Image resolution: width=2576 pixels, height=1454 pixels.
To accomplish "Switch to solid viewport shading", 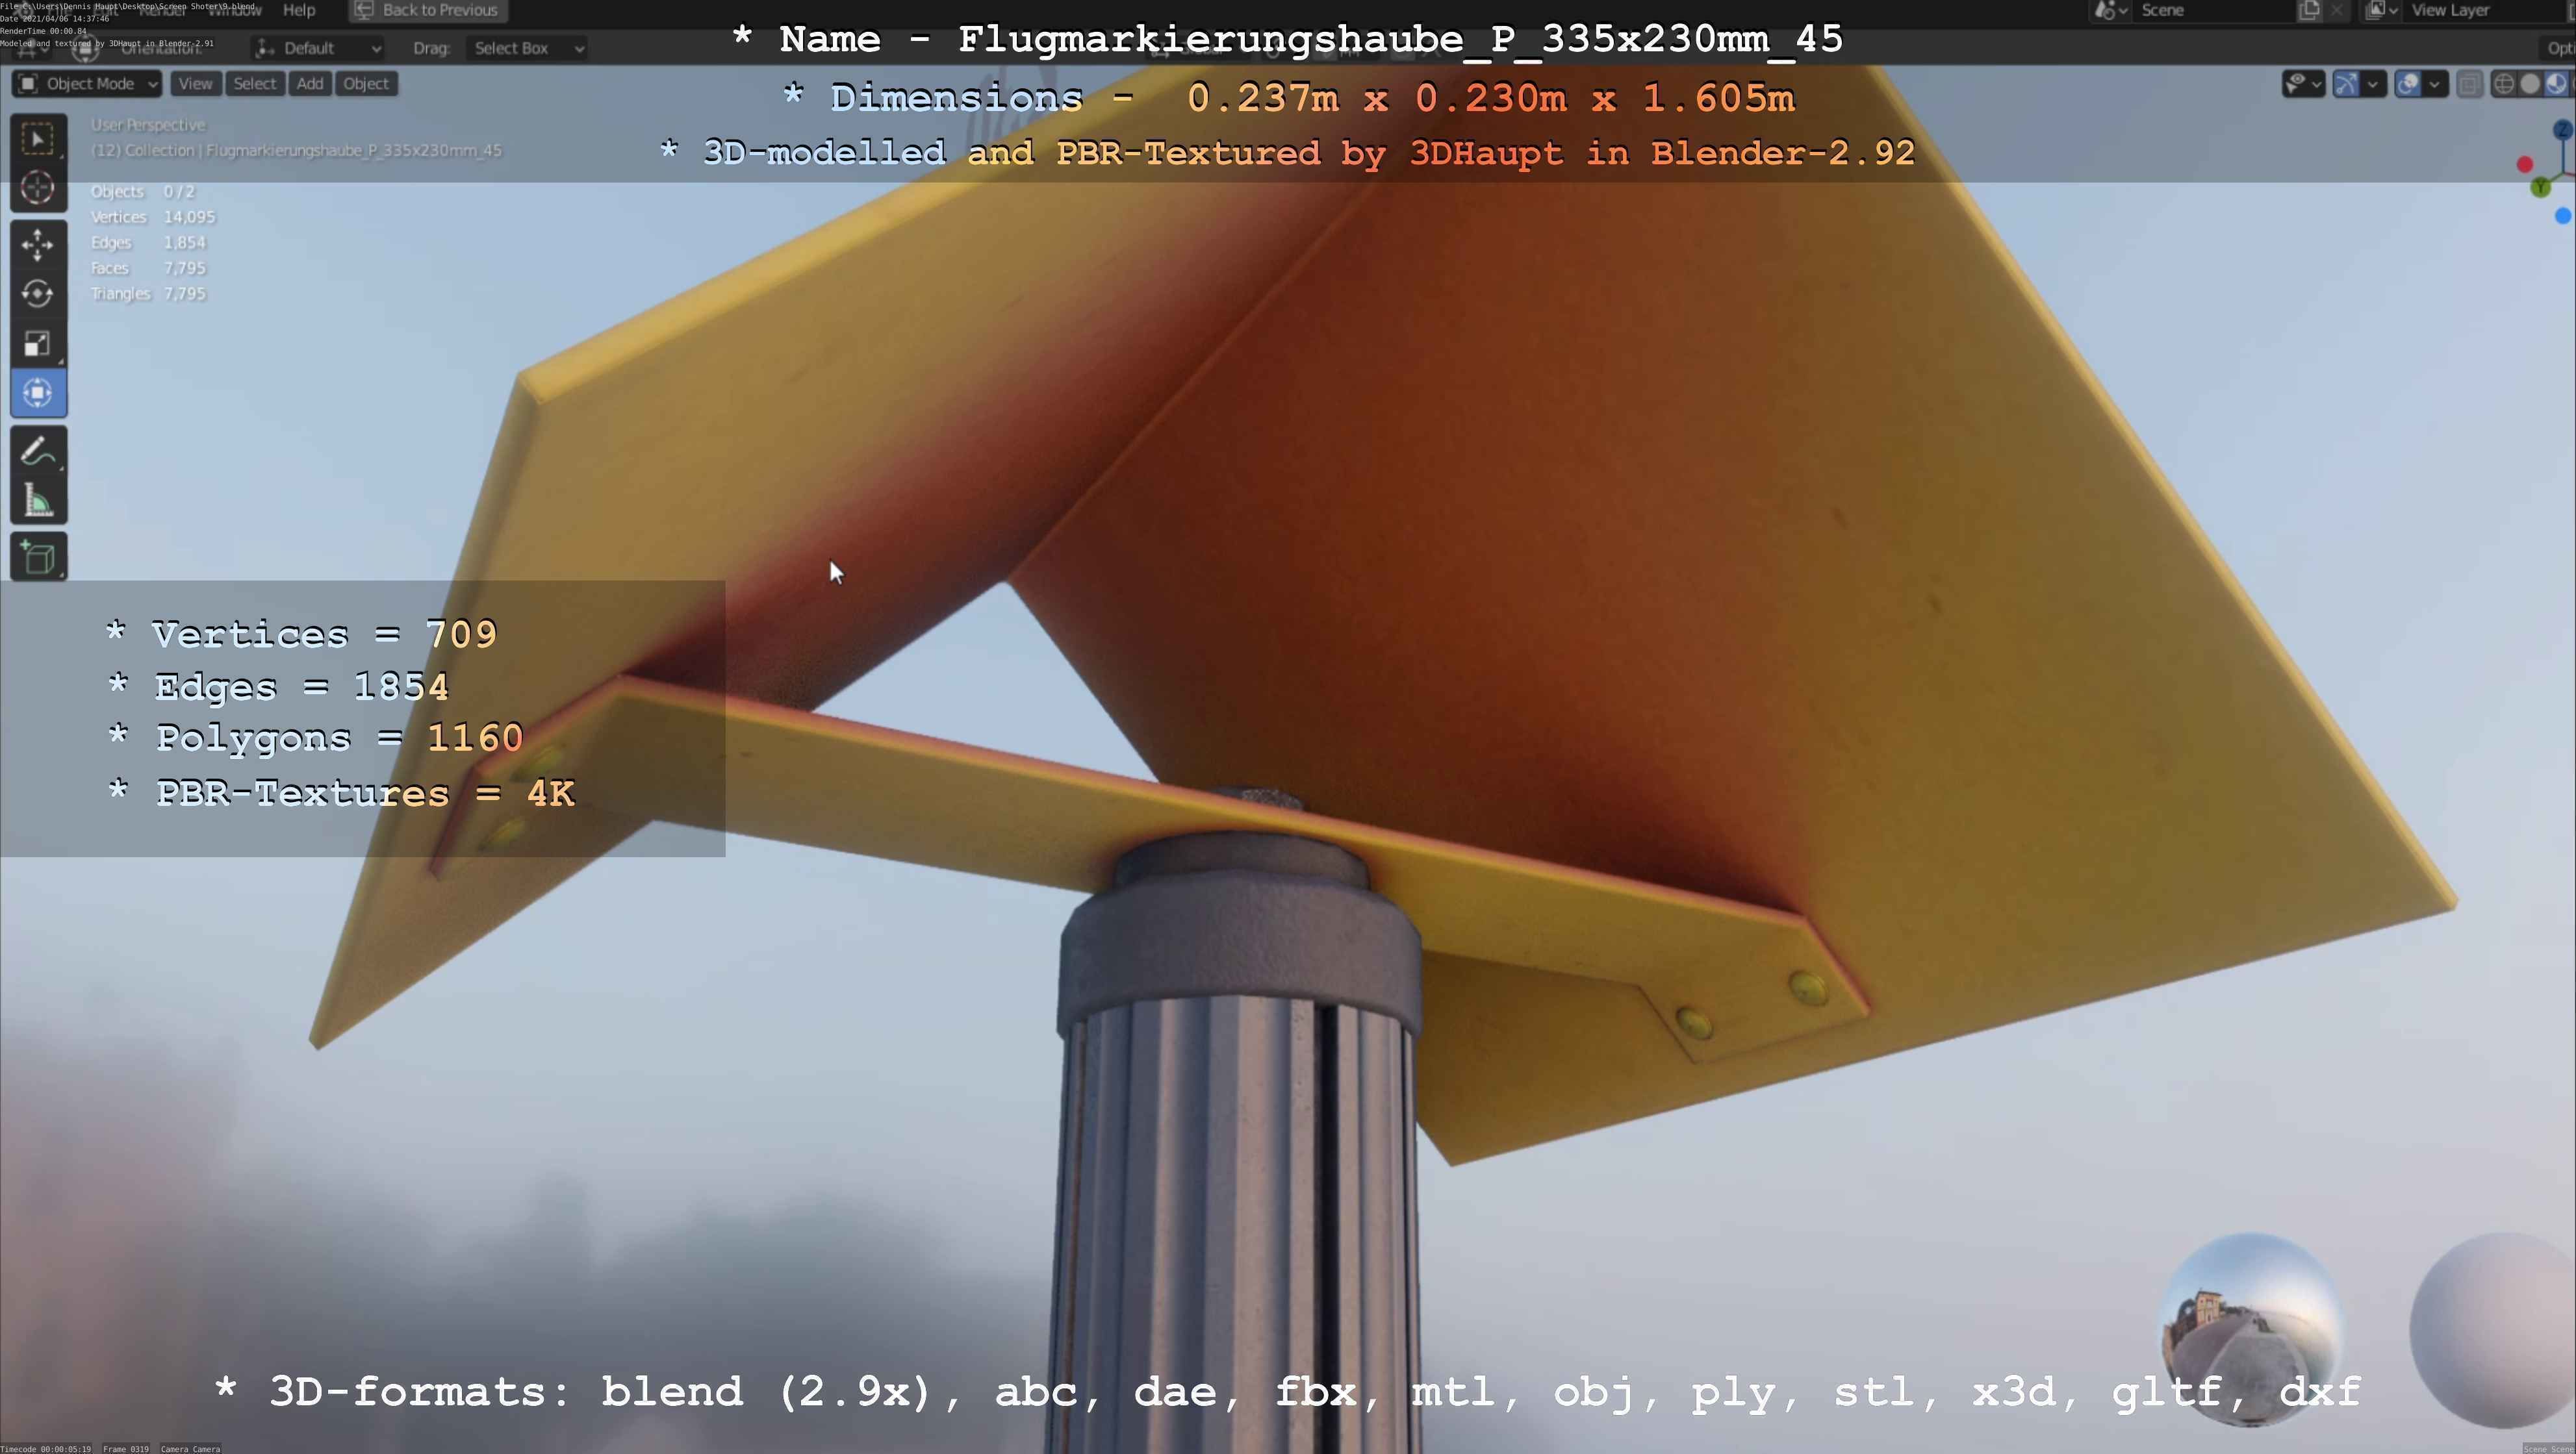I will click(2530, 84).
